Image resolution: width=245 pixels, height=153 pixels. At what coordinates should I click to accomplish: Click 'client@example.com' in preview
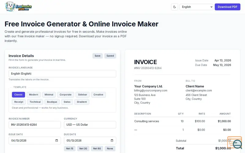pyautogui.click(x=199, y=91)
